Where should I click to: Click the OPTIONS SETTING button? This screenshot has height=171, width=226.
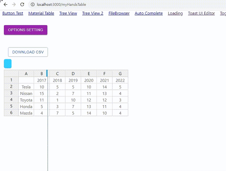tap(25, 30)
